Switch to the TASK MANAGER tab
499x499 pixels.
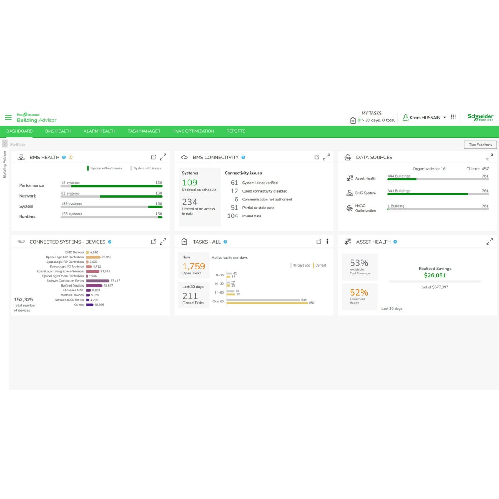(x=144, y=131)
